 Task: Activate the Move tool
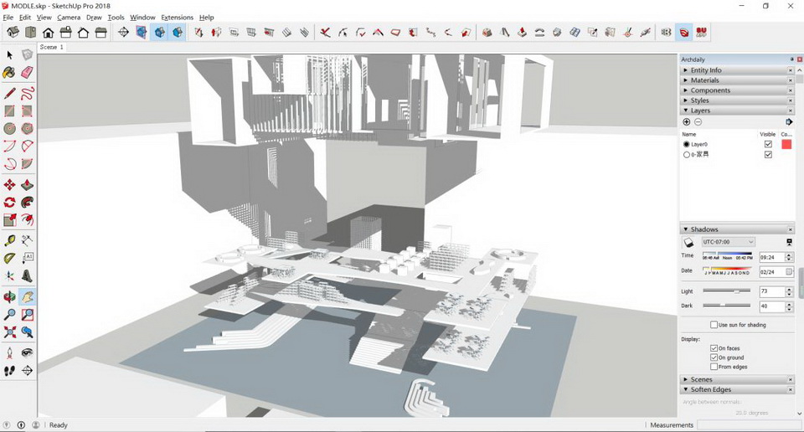tap(9, 185)
